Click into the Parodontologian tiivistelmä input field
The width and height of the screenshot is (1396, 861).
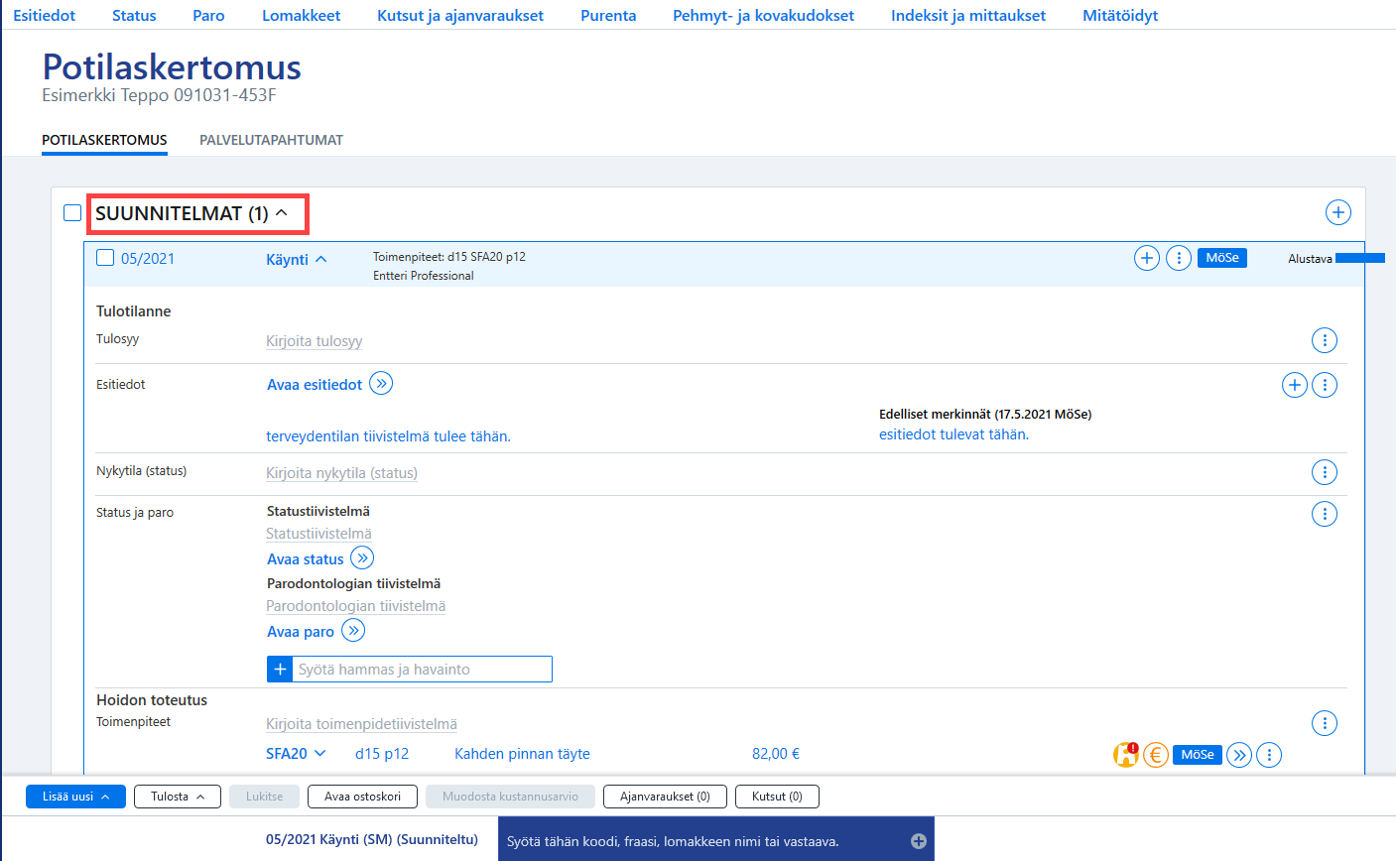click(x=355, y=606)
